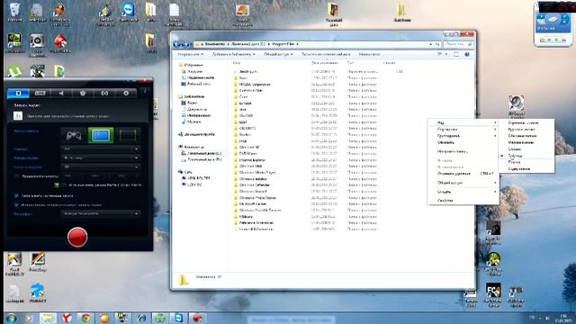The height and width of the screenshot is (324, 576).
Task: Sort by the Имя column header
Action: (x=237, y=63)
